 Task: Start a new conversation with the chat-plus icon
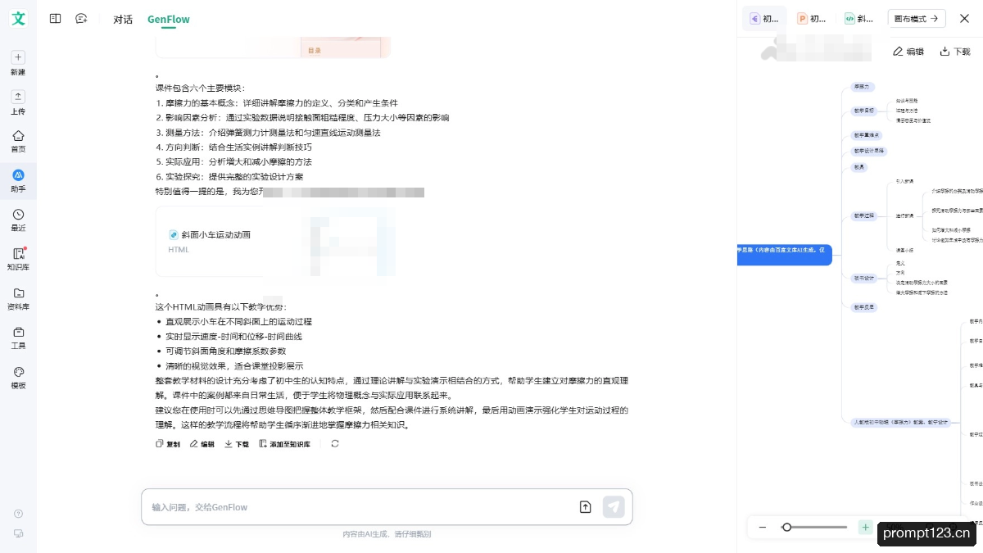[81, 18]
